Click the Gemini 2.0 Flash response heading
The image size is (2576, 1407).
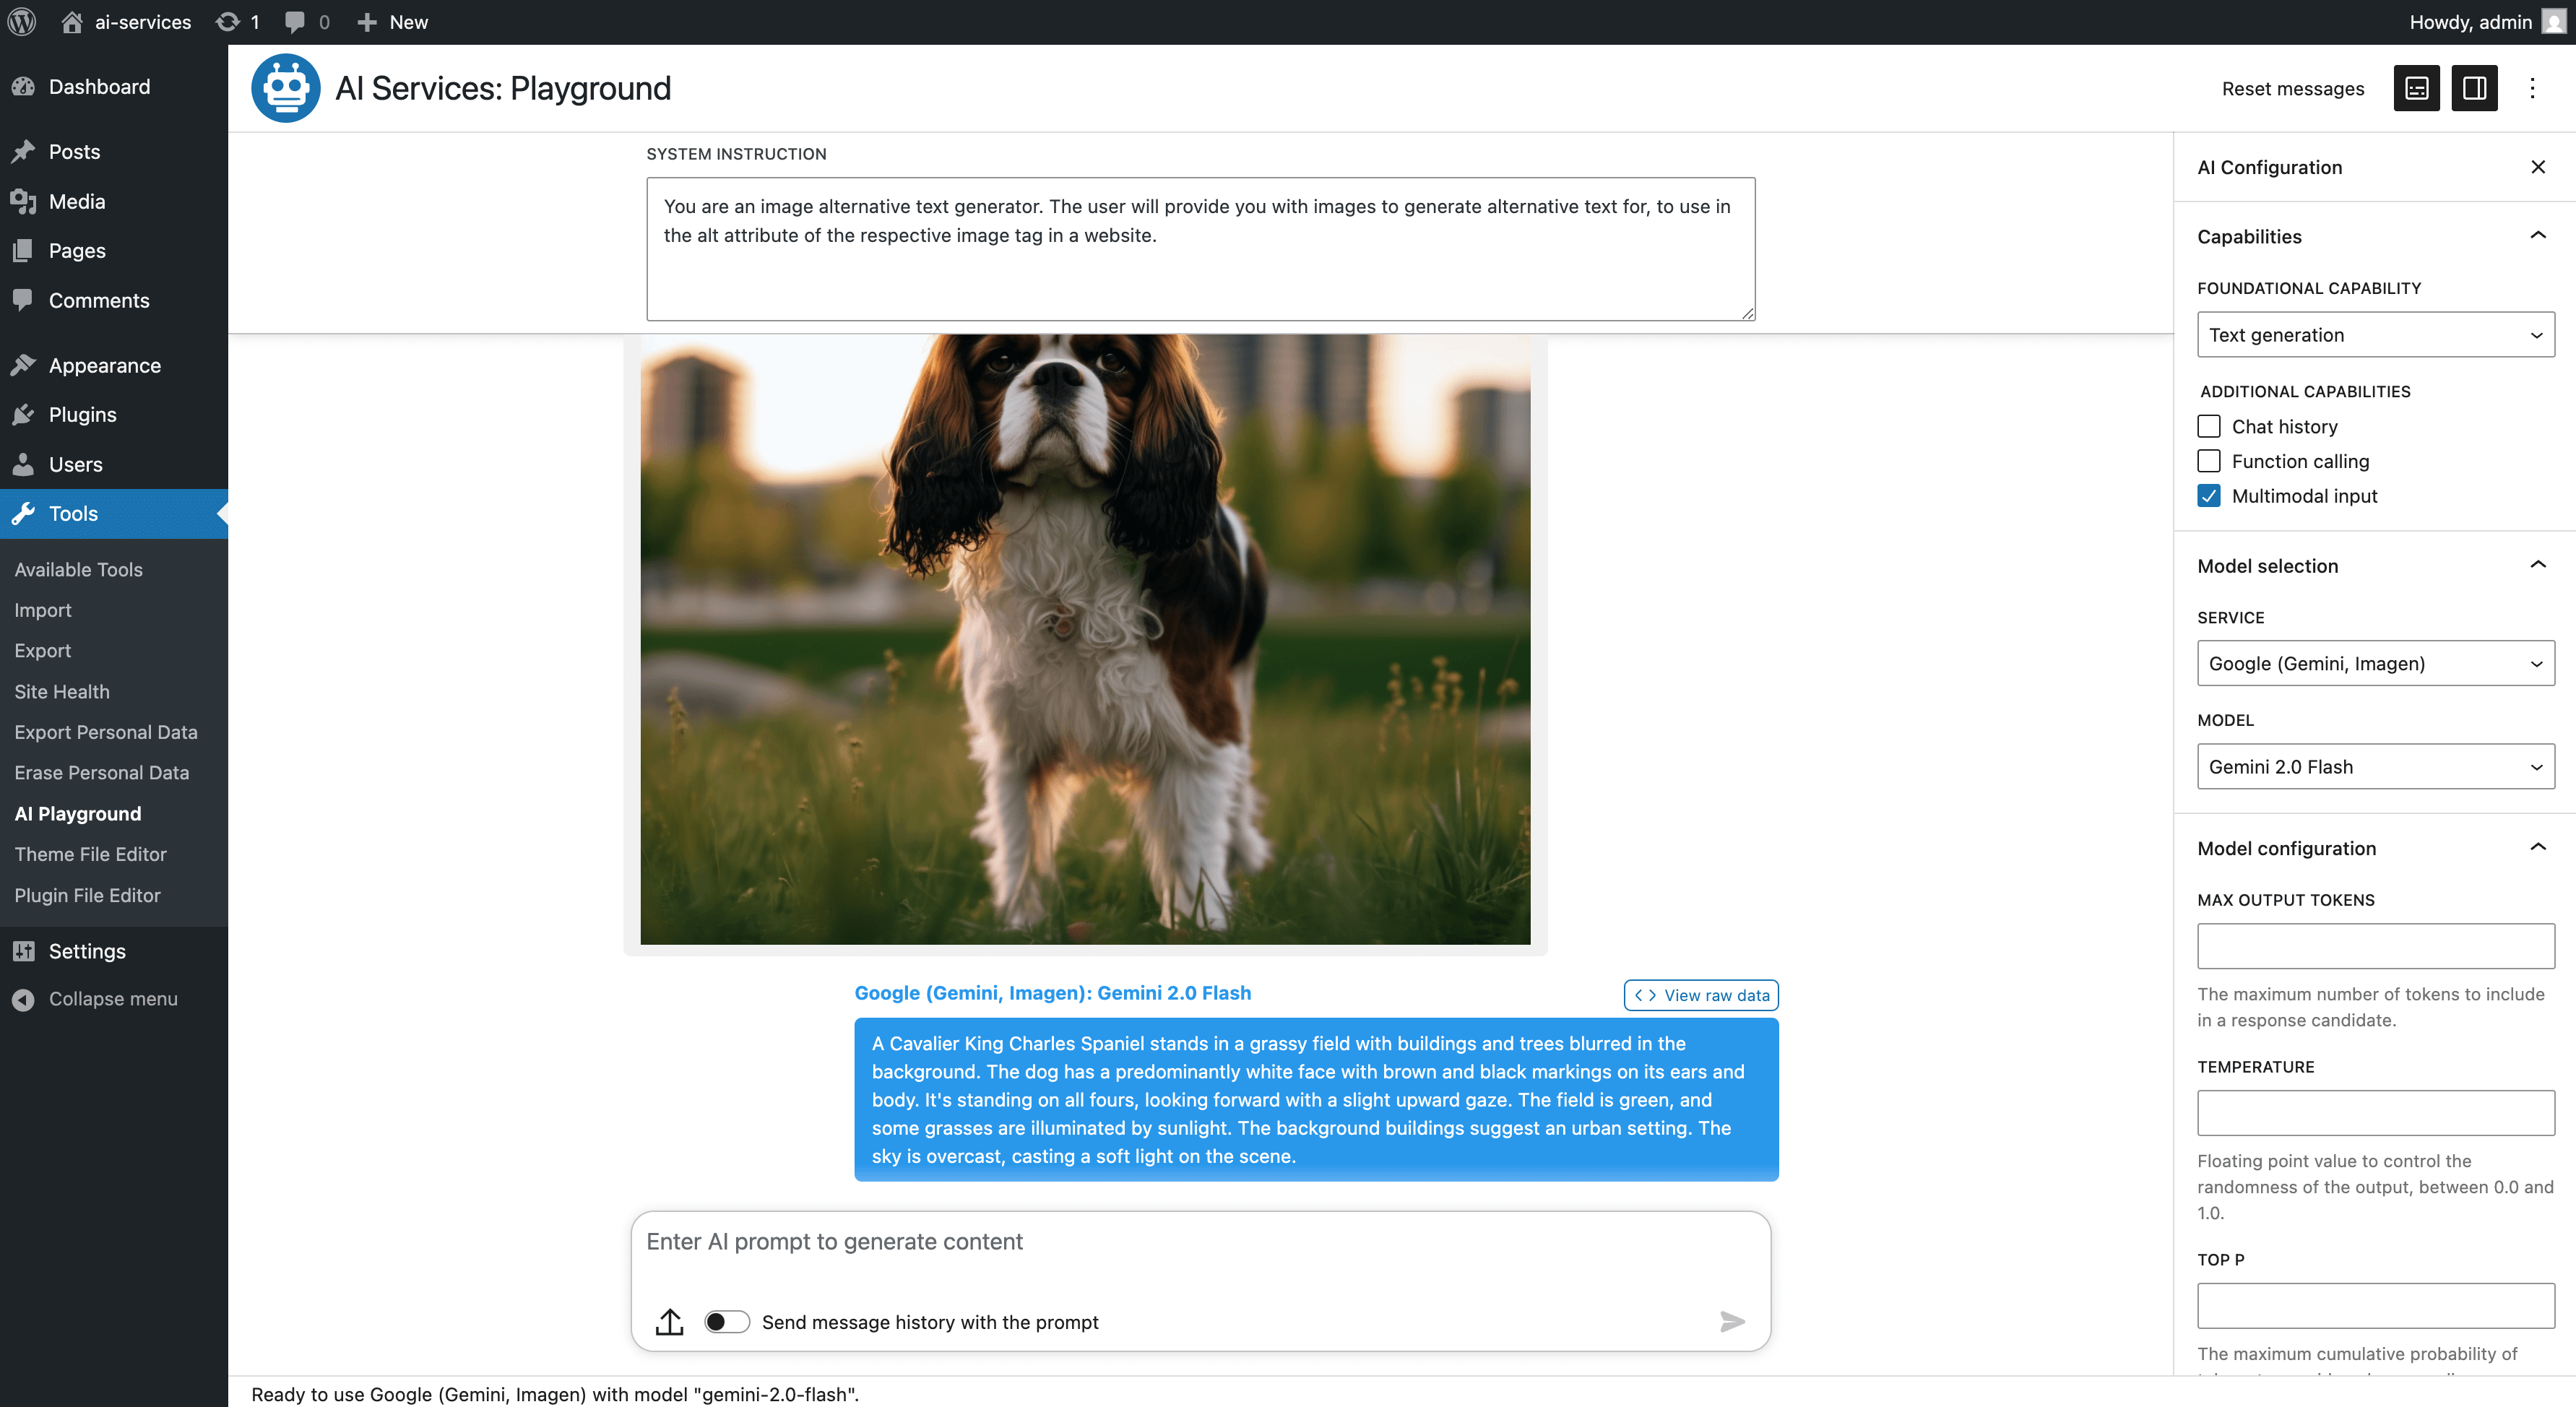click(1052, 993)
